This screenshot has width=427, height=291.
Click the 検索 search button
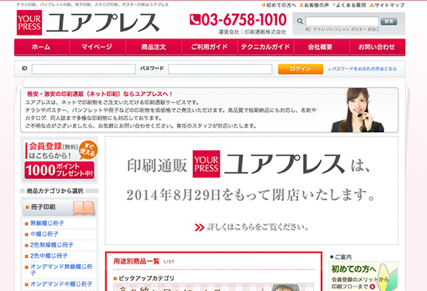tap(388, 21)
